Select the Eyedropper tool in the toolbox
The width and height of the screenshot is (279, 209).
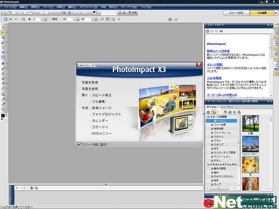(x=3, y=99)
